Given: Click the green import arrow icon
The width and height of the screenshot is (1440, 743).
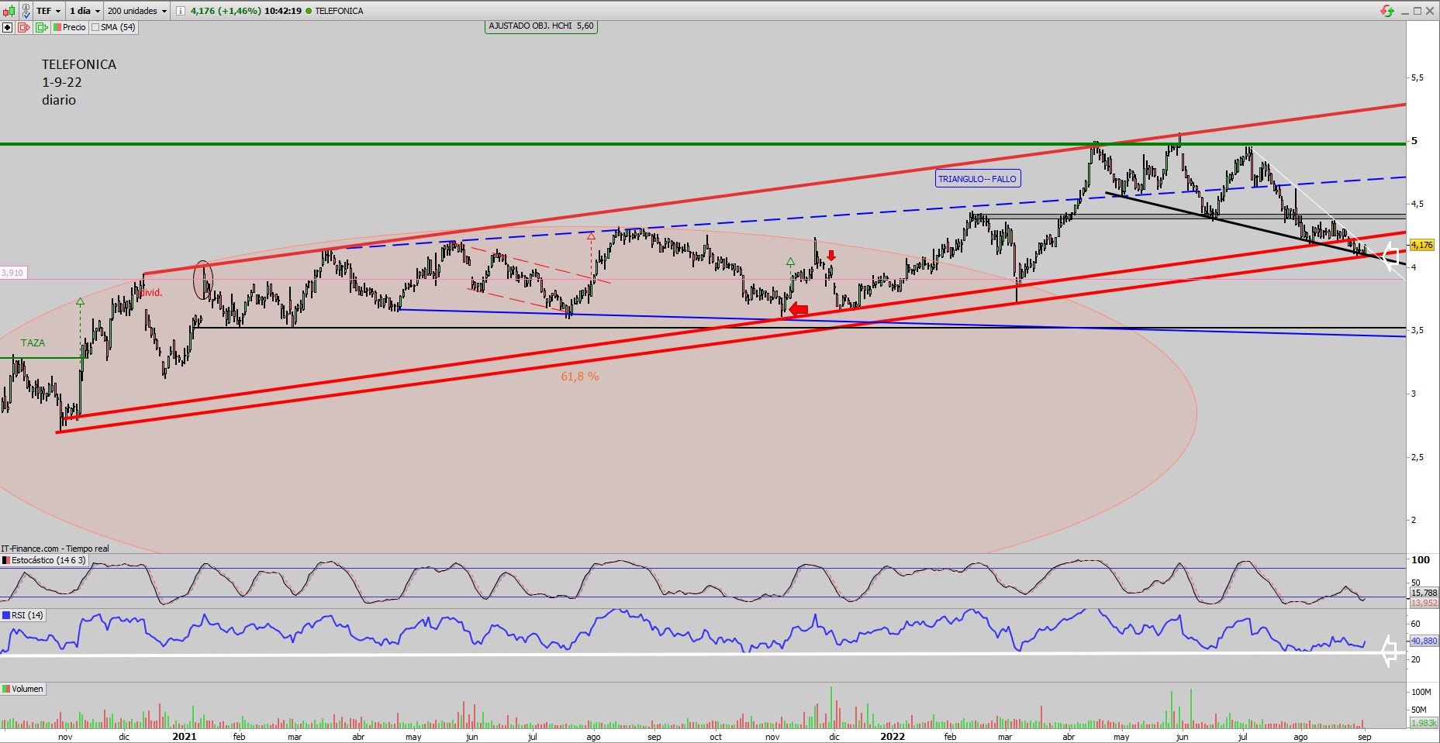Looking at the screenshot, I should coord(41,27).
